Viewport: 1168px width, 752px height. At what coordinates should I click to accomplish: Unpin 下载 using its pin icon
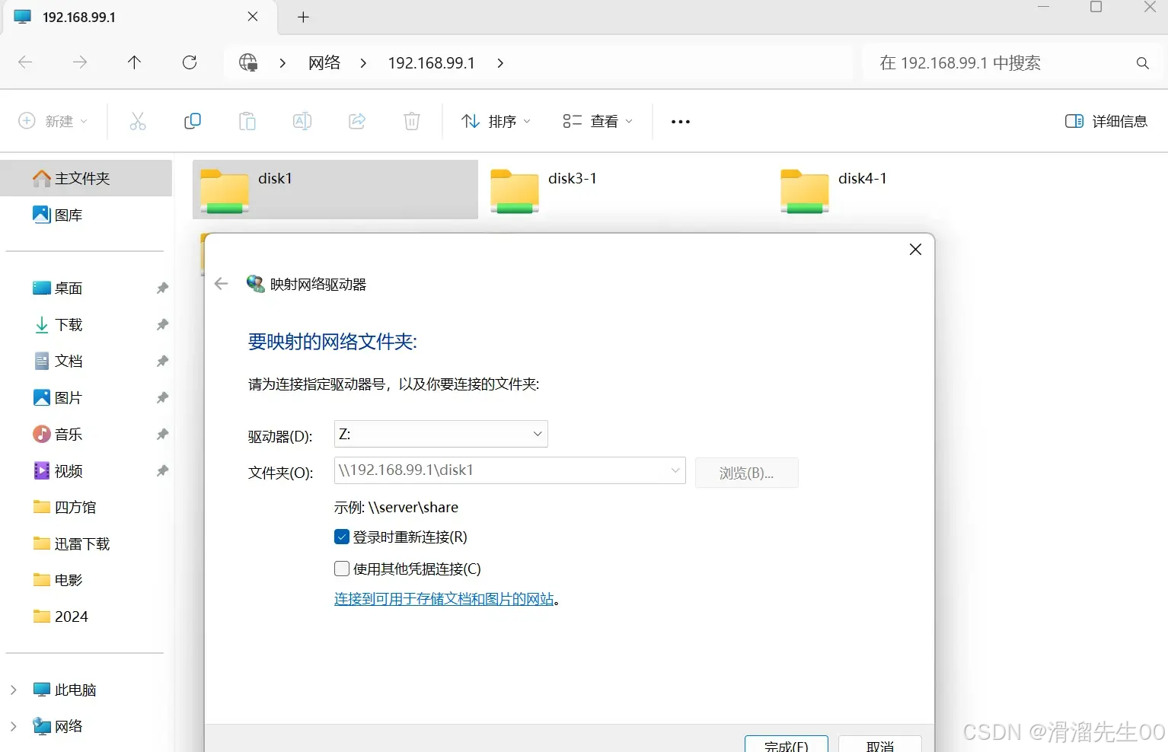pyautogui.click(x=162, y=325)
